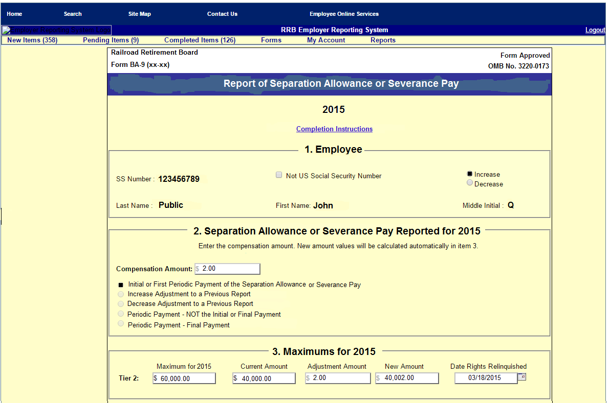The height and width of the screenshot is (403, 610).
Task: Click the Adjustment Amount field
Action: pyautogui.click(x=338, y=378)
